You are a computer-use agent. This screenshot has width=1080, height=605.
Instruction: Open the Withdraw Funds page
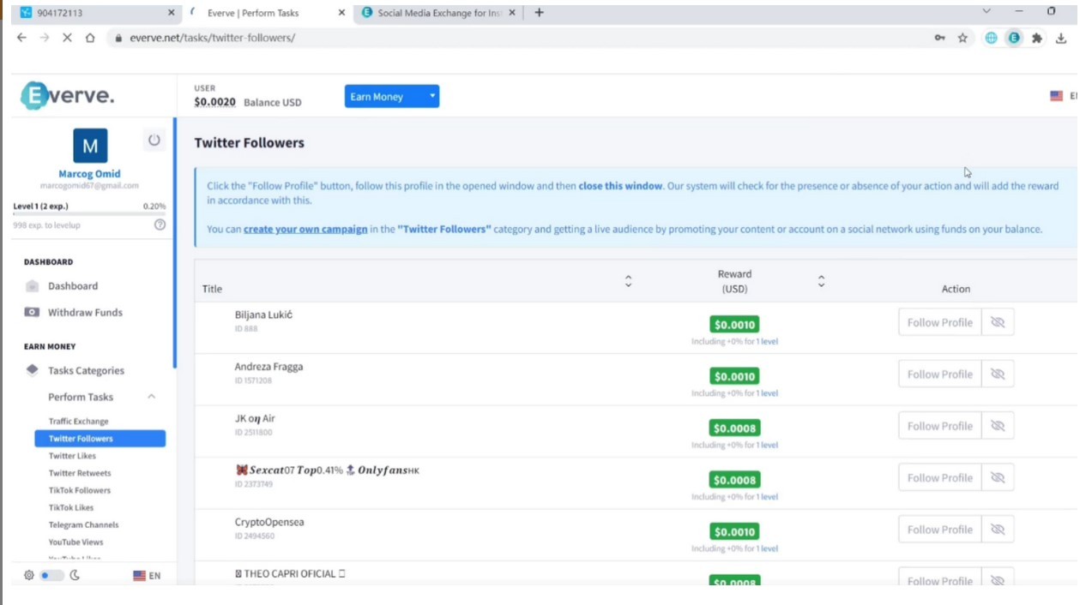[85, 313]
